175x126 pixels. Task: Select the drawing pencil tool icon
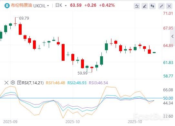[x=145, y=6]
